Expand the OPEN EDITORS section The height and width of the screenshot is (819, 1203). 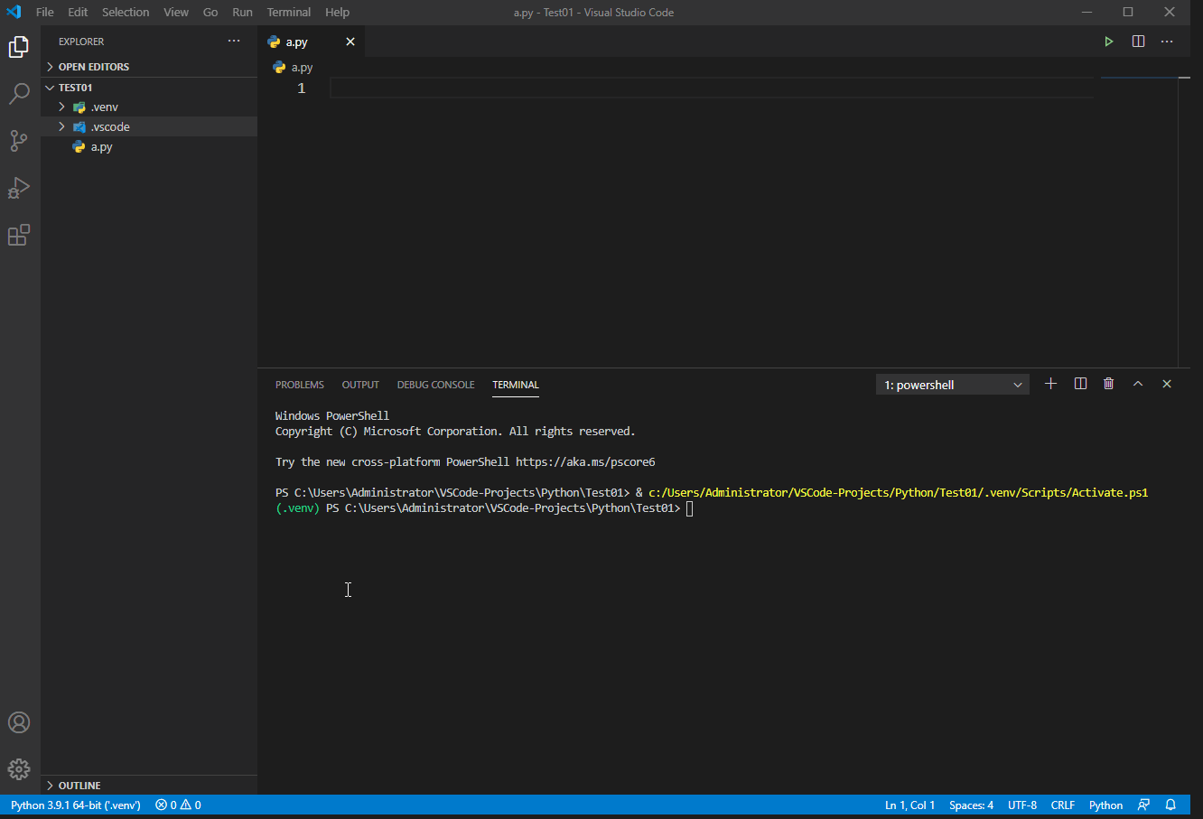(93, 67)
